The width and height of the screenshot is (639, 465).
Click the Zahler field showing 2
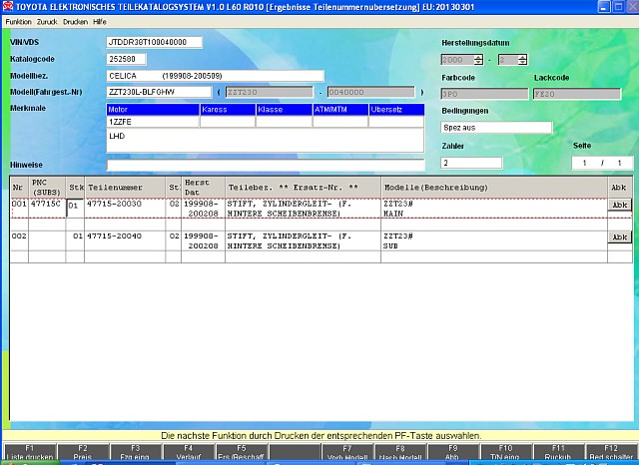pos(471,163)
